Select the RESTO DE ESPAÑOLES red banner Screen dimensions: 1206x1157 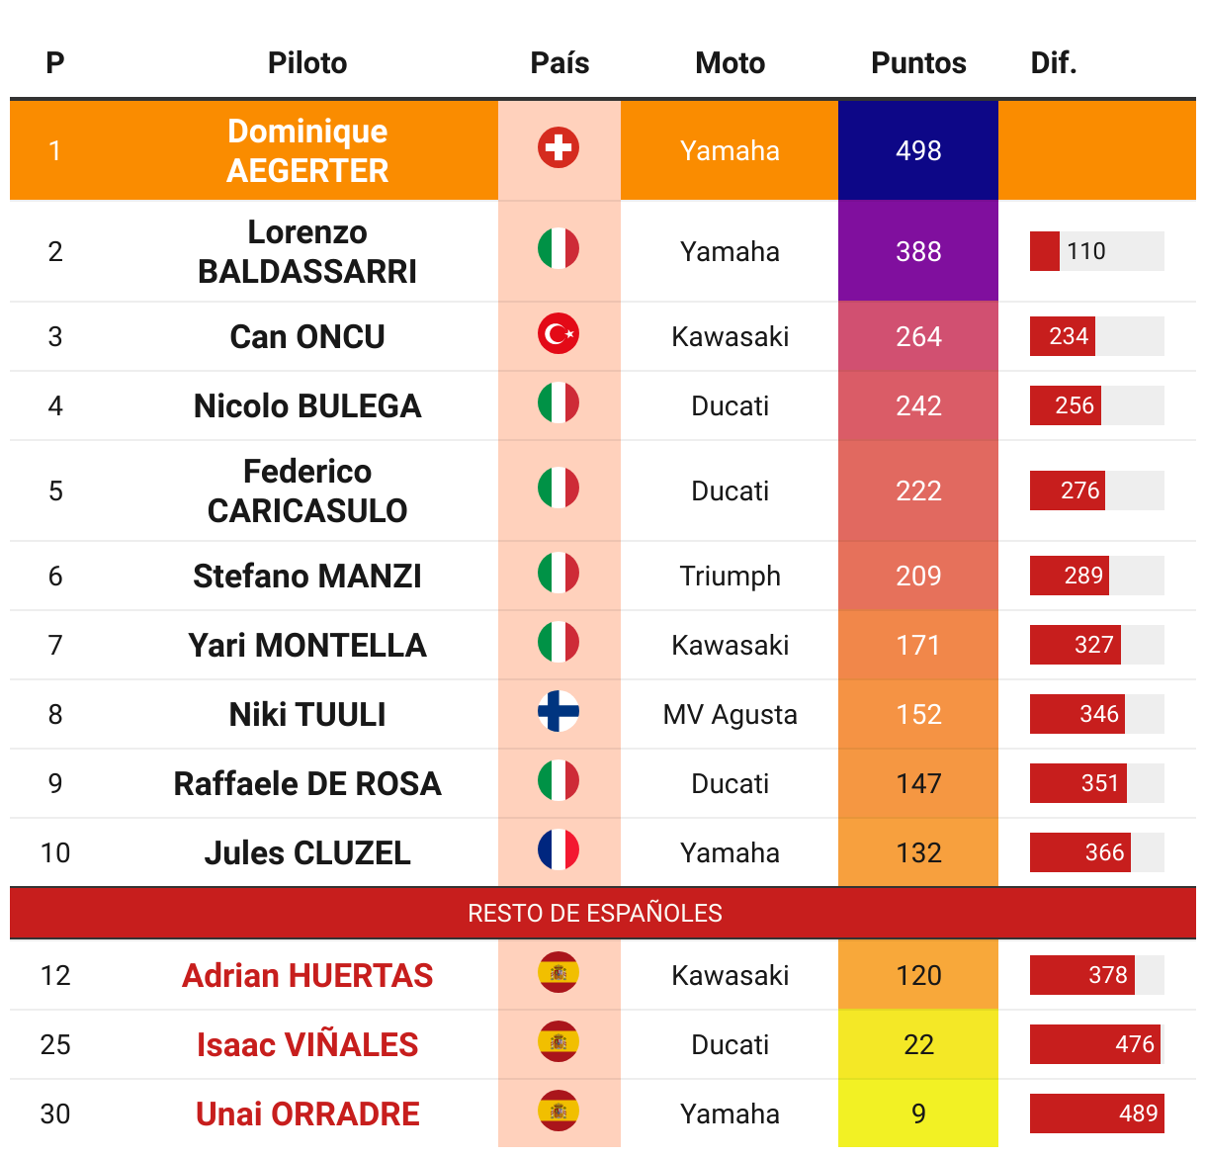pos(603,913)
